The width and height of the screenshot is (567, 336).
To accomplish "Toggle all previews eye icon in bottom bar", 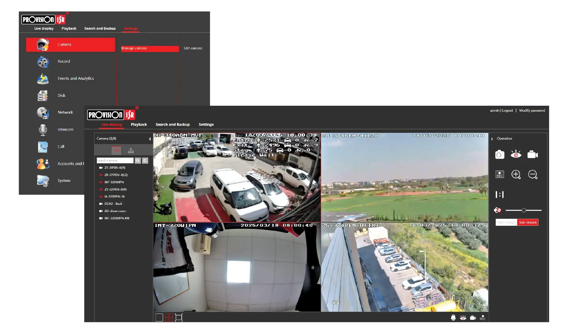I will (463, 318).
